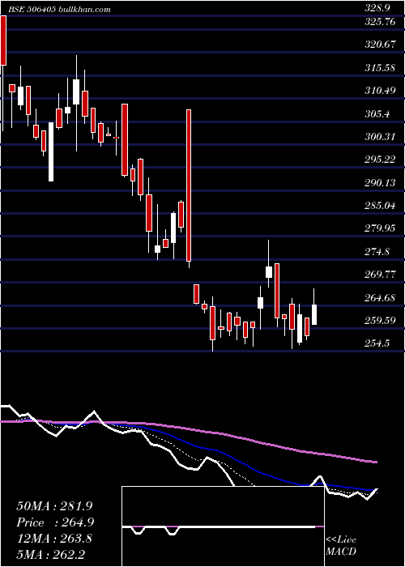Select the 325.76 price axis label
This screenshot has width=405, height=567.
click(381, 22)
